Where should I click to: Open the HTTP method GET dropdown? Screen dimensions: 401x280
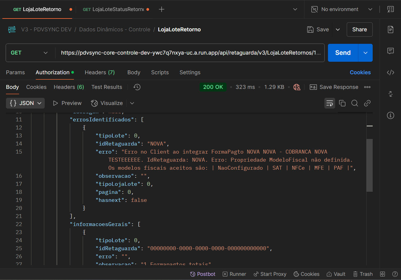point(29,53)
